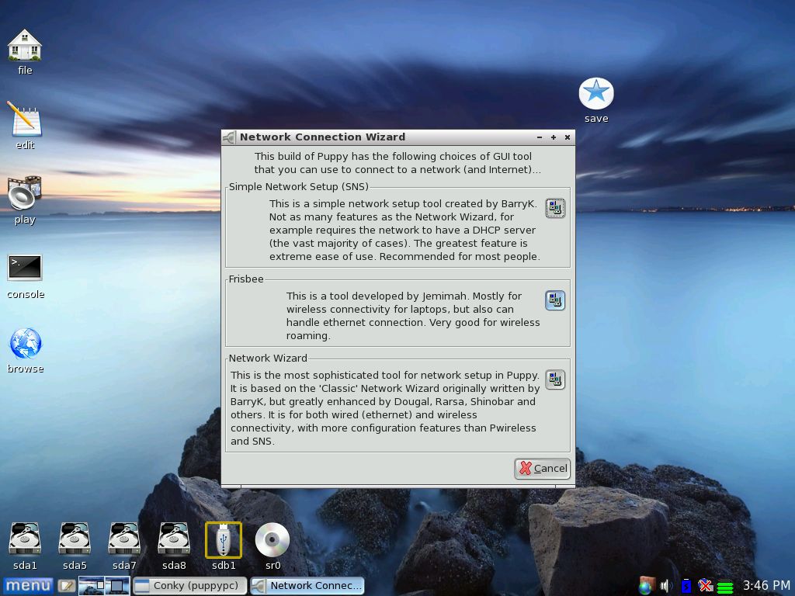
Task: Launch the Network Wizard tool
Action: pos(554,379)
